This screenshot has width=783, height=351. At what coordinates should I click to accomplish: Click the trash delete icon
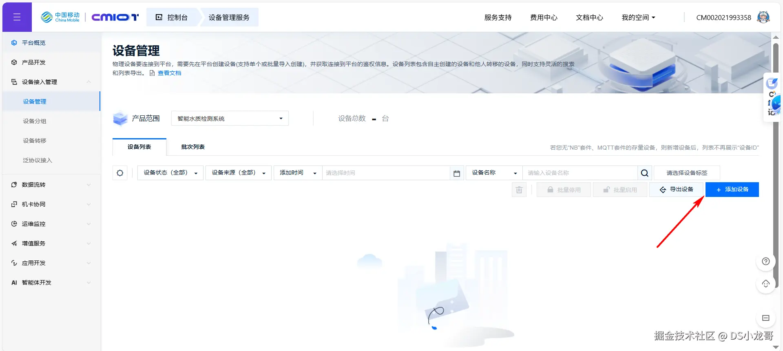tap(519, 190)
